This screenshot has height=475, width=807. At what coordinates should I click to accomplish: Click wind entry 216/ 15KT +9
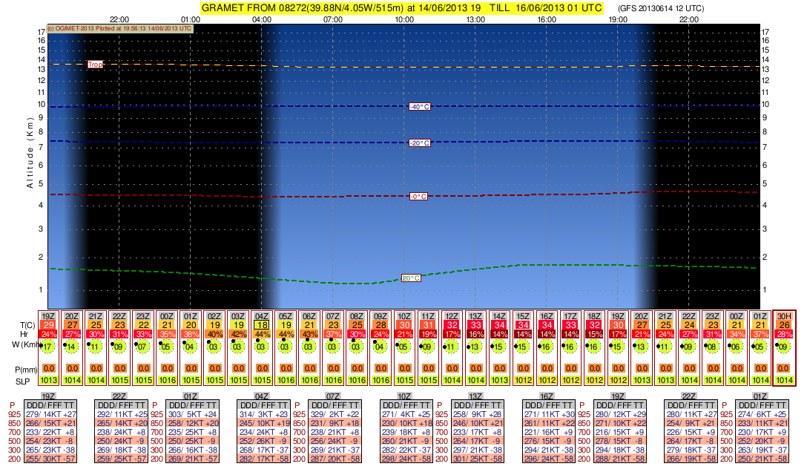[619, 432]
